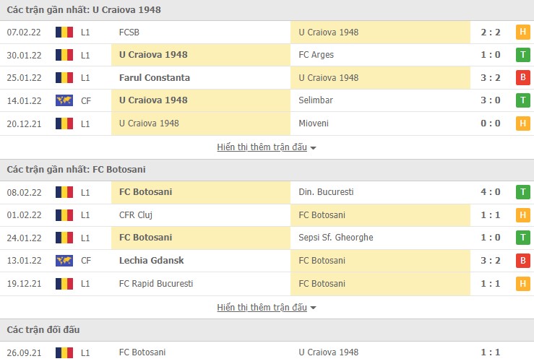Click 1 : 1 score of Rapid Bucuresti match
The image size is (534, 364).
click(491, 283)
